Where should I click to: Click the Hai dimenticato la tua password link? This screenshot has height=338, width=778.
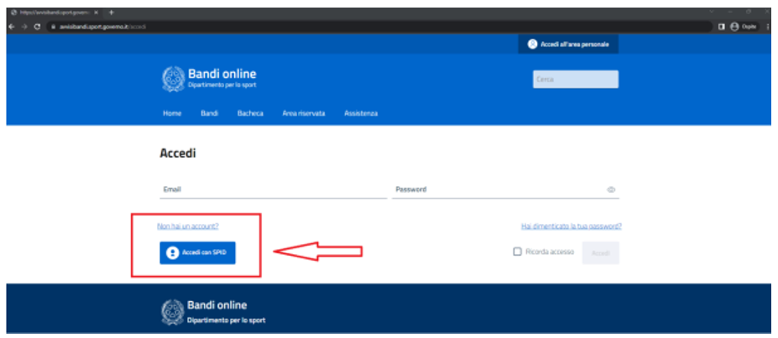point(571,226)
